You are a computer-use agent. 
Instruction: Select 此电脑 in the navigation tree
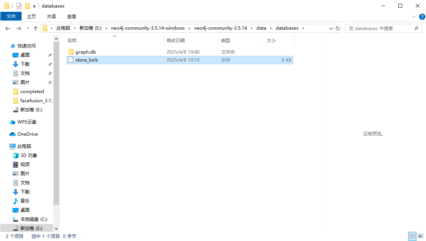24,146
